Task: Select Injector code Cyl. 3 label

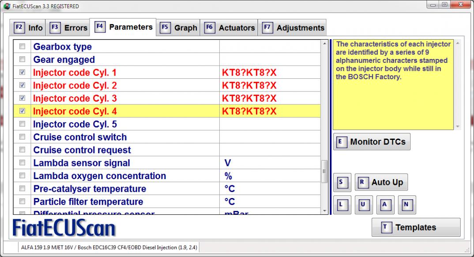Action: [x=75, y=99]
